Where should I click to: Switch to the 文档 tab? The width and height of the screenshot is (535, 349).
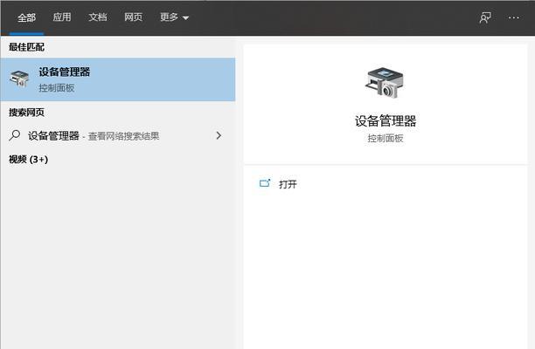tap(98, 17)
